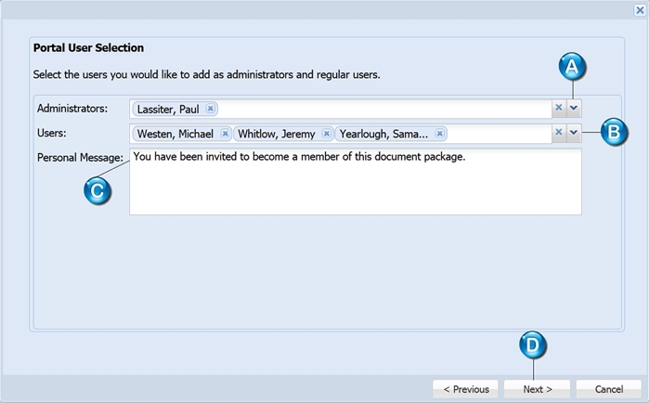Click inside the Users field empty area

[x=500, y=134]
